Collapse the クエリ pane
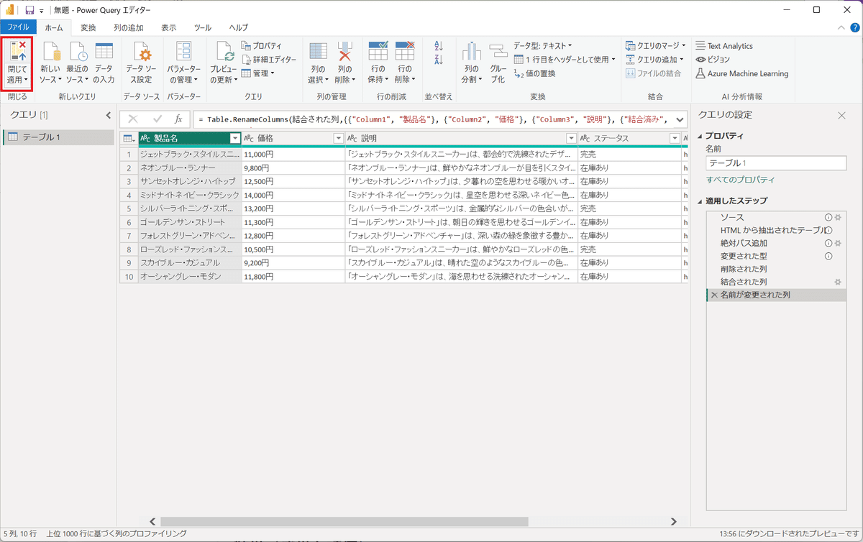Image resolution: width=863 pixels, height=542 pixels. (x=109, y=115)
